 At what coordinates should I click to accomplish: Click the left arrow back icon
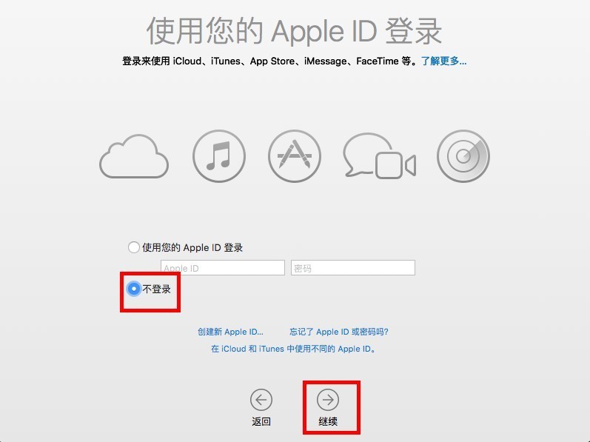(261, 400)
